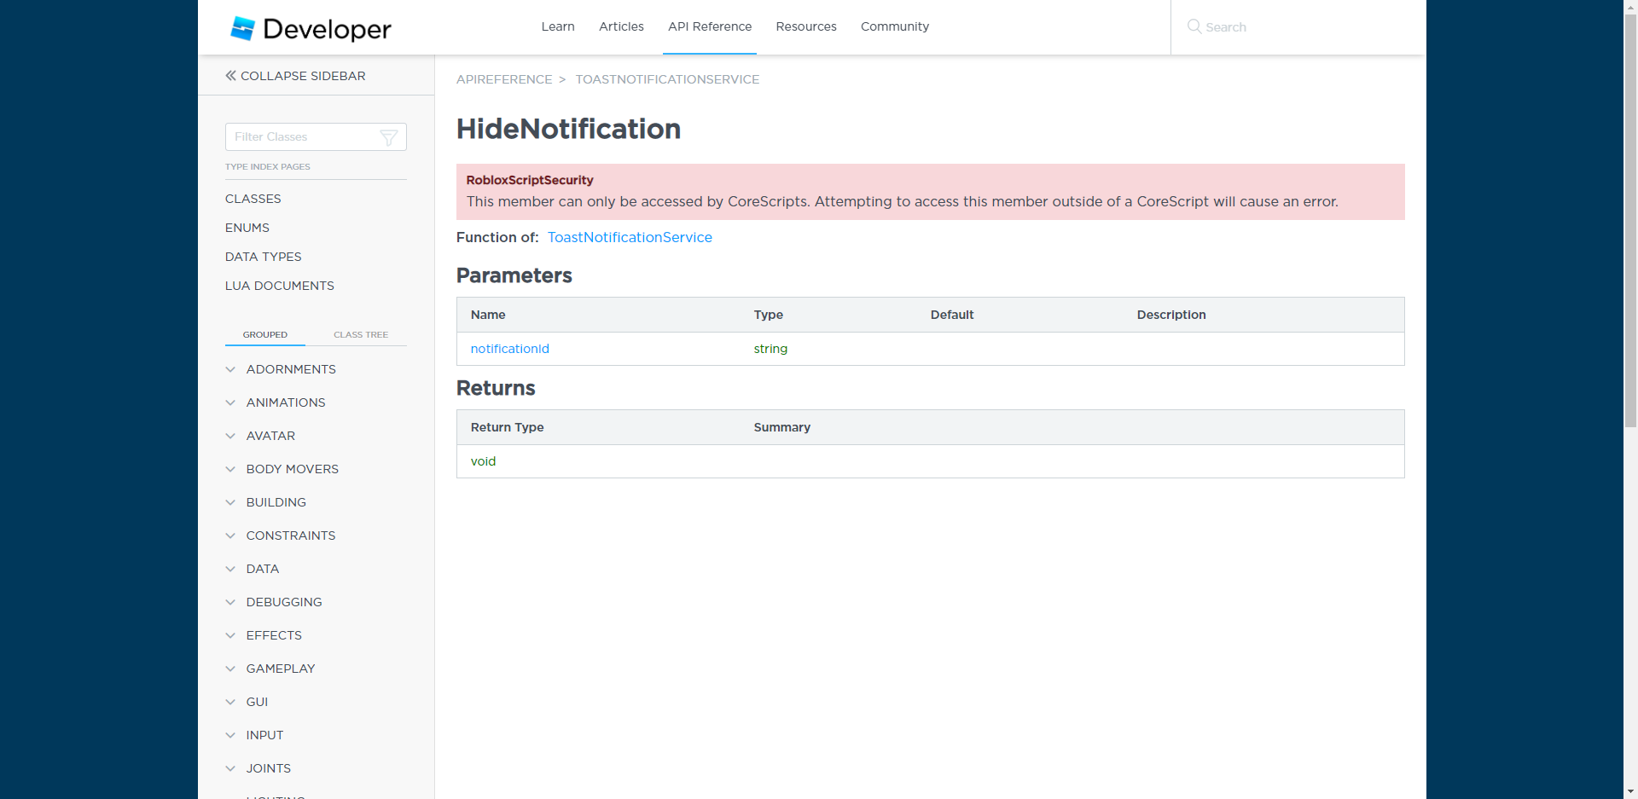Viewport: 1638px width, 799px height.
Task: Open the Enums index page
Action: pyautogui.click(x=247, y=228)
